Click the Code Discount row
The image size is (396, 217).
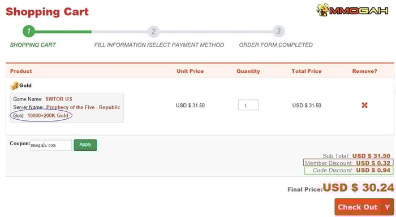click(349, 170)
